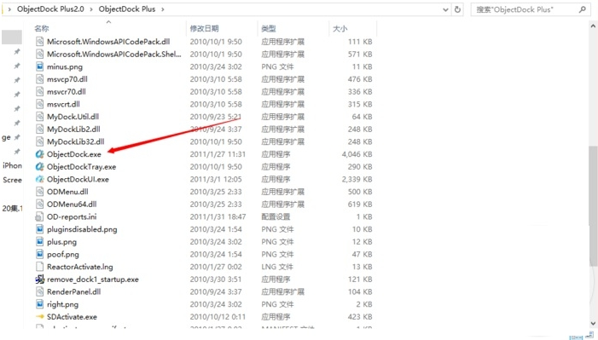The height and width of the screenshot is (340, 598).
Task: Select the poof.png file name
Action: coord(63,254)
